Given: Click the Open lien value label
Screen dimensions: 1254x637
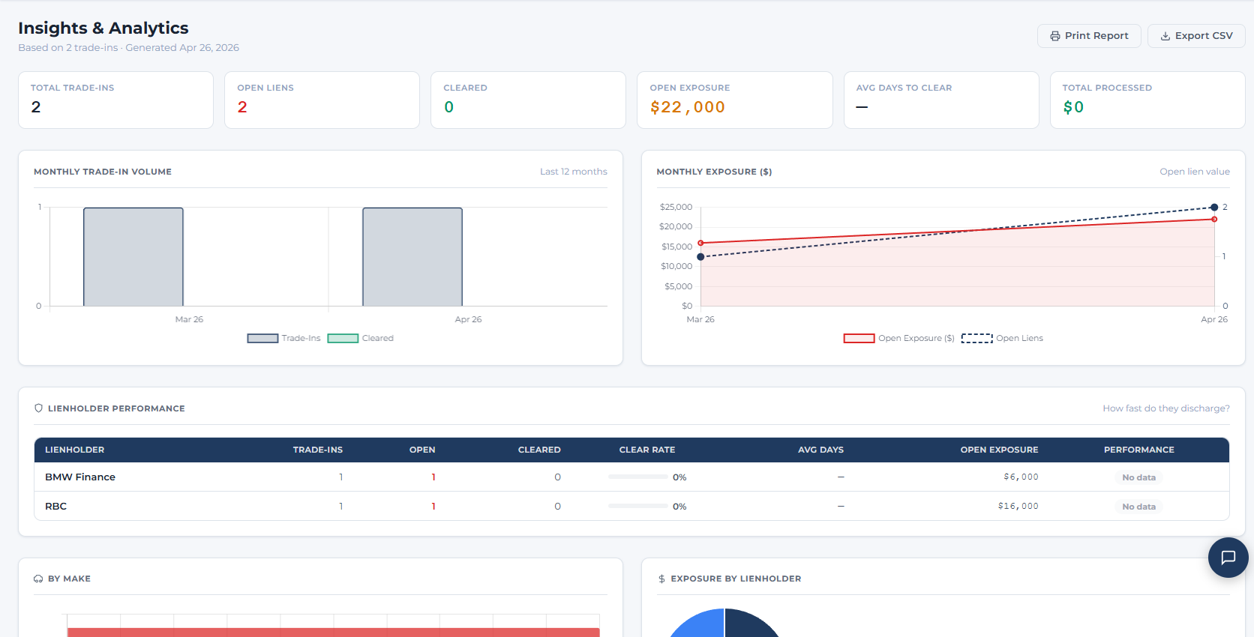Looking at the screenshot, I should [1195, 172].
